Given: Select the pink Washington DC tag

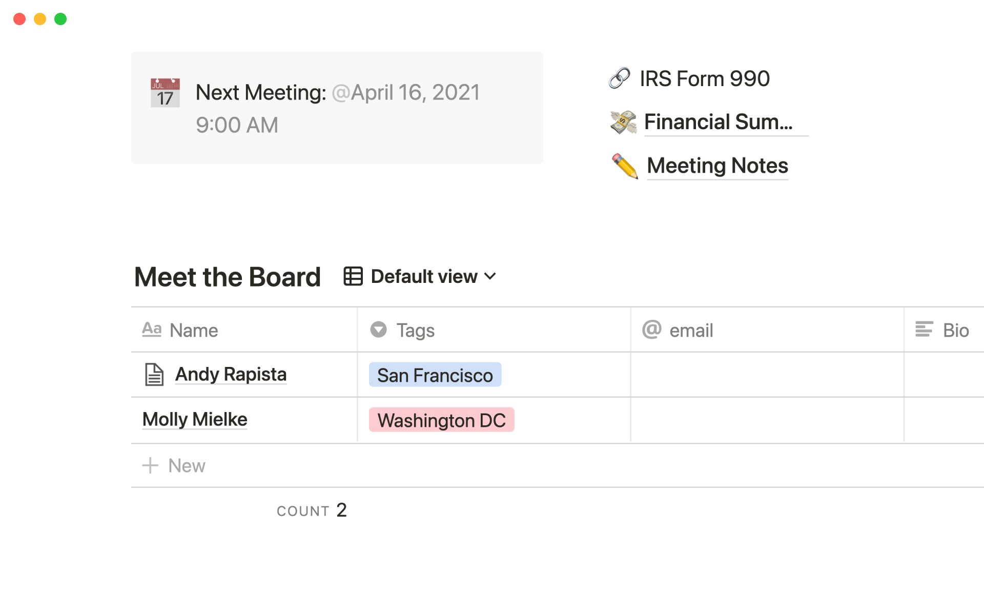Looking at the screenshot, I should coord(441,420).
